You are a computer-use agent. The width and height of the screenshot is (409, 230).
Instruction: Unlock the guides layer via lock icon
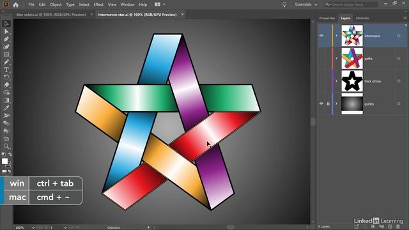click(328, 103)
